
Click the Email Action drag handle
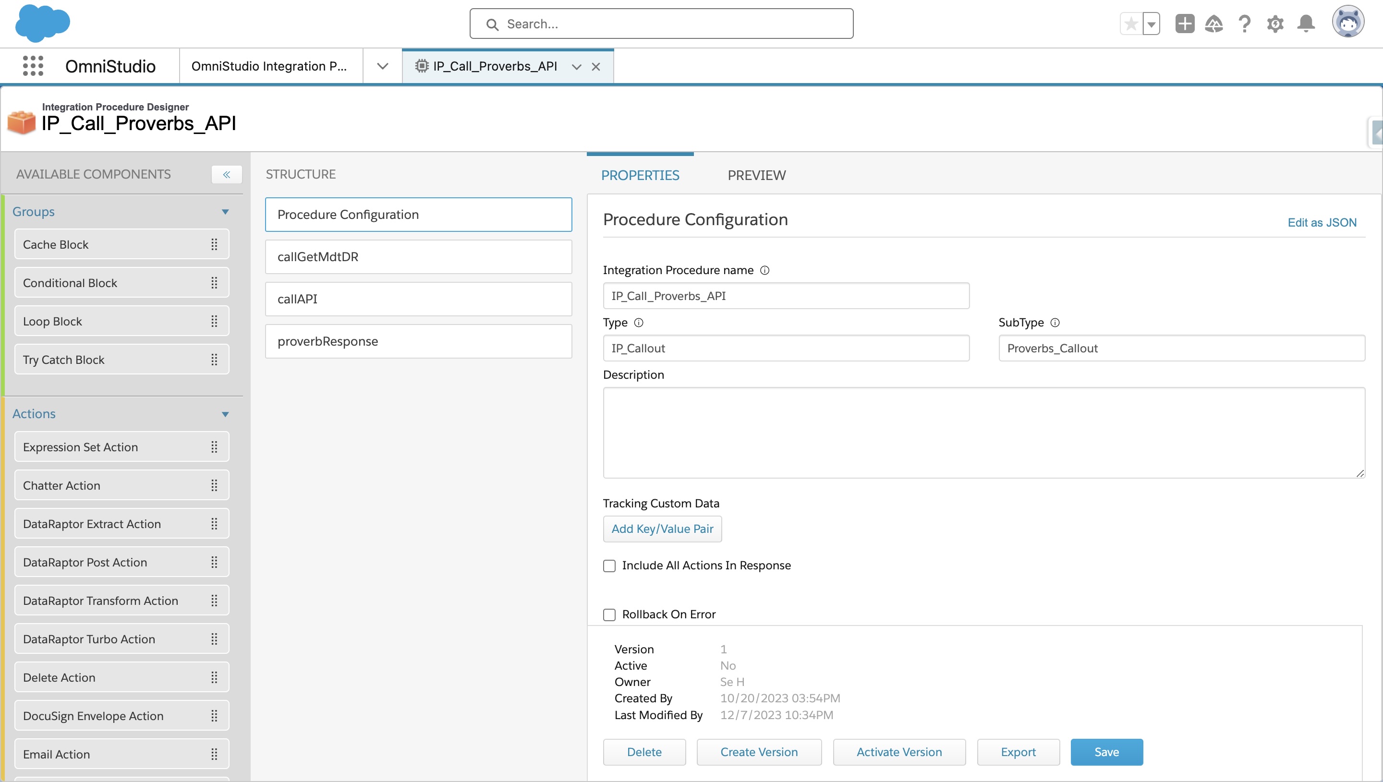(214, 754)
